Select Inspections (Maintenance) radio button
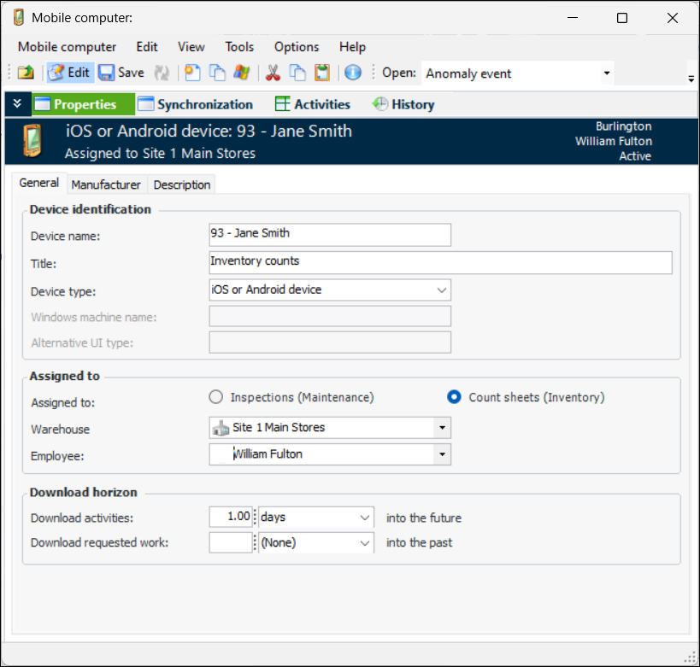700x667 pixels. 216,397
